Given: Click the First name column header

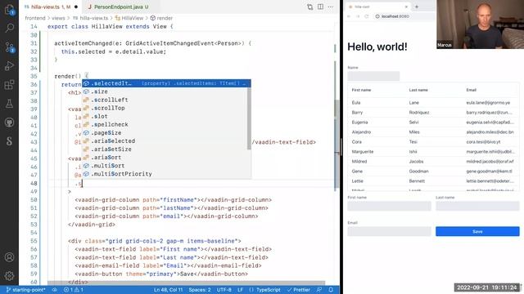Looking at the screenshot, I should [x=361, y=90].
